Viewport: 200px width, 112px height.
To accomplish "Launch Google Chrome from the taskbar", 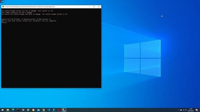I will (x=43, y=110).
